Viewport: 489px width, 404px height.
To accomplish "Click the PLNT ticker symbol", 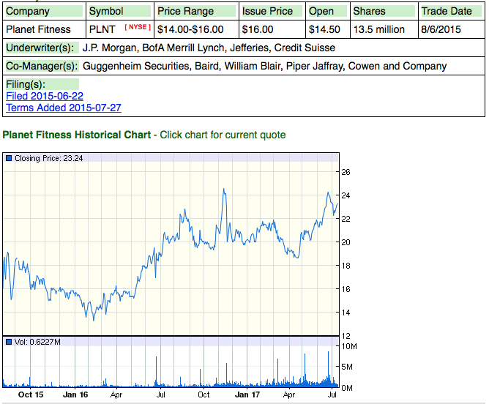I will pyautogui.click(x=102, y=29).
